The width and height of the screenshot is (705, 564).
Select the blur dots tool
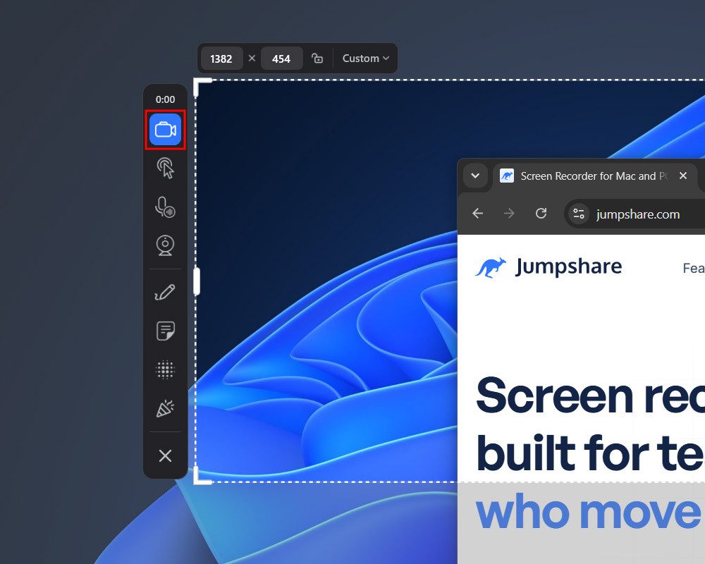[165, 369]
